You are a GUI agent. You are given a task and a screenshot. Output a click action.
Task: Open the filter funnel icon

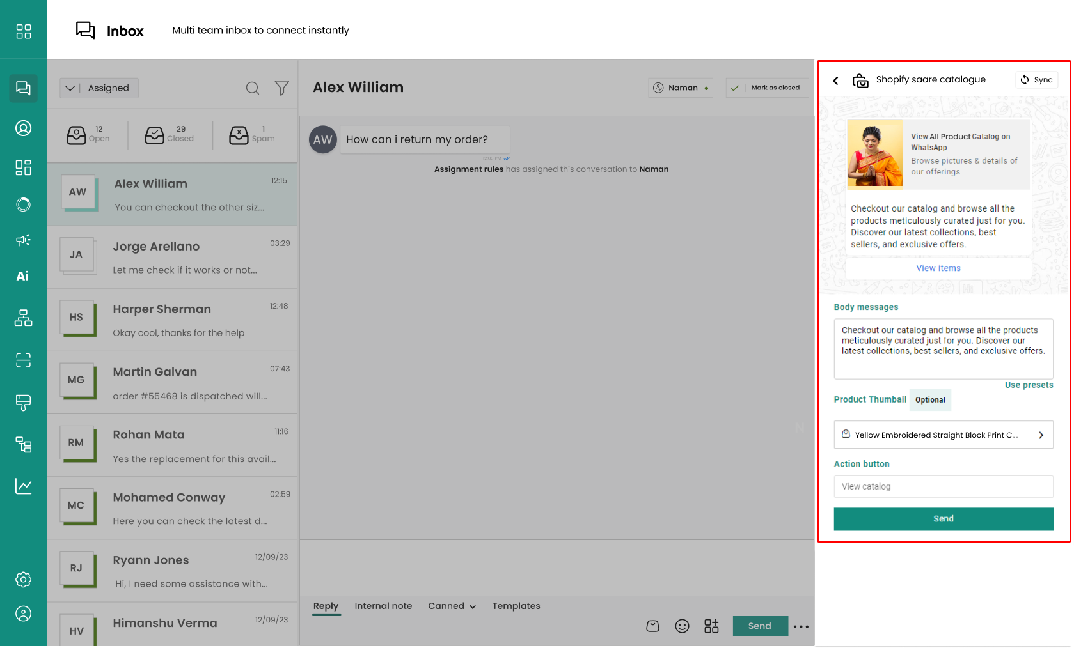[281, 88]
